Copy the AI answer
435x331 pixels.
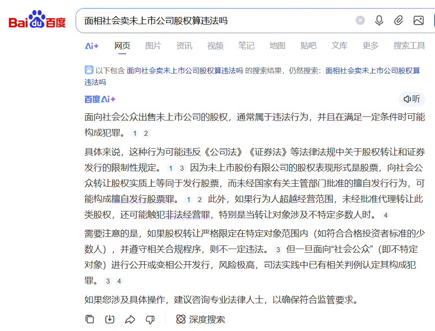tap(90, 319)
